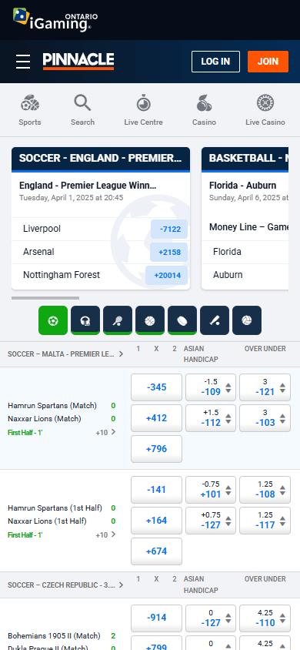Select the baseball bat sport filter
The width and height of the screenshot is (300, 650).
click(x=215, y=320)
